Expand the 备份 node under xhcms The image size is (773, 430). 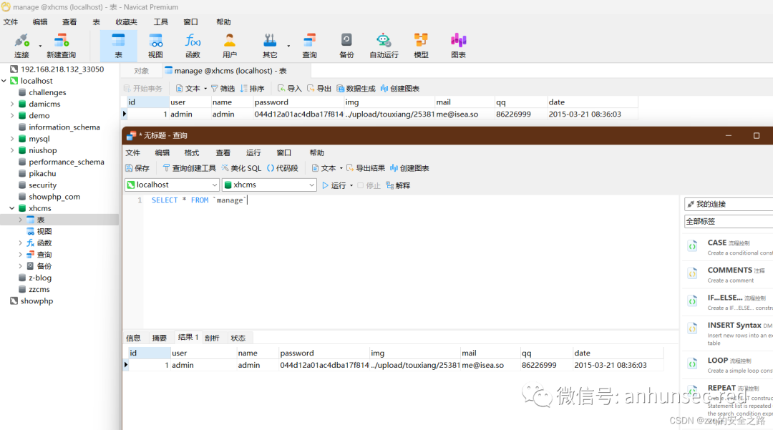20,266
